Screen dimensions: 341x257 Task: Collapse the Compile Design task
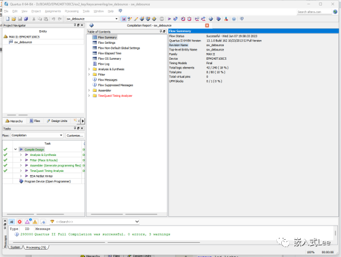point(15,149)
